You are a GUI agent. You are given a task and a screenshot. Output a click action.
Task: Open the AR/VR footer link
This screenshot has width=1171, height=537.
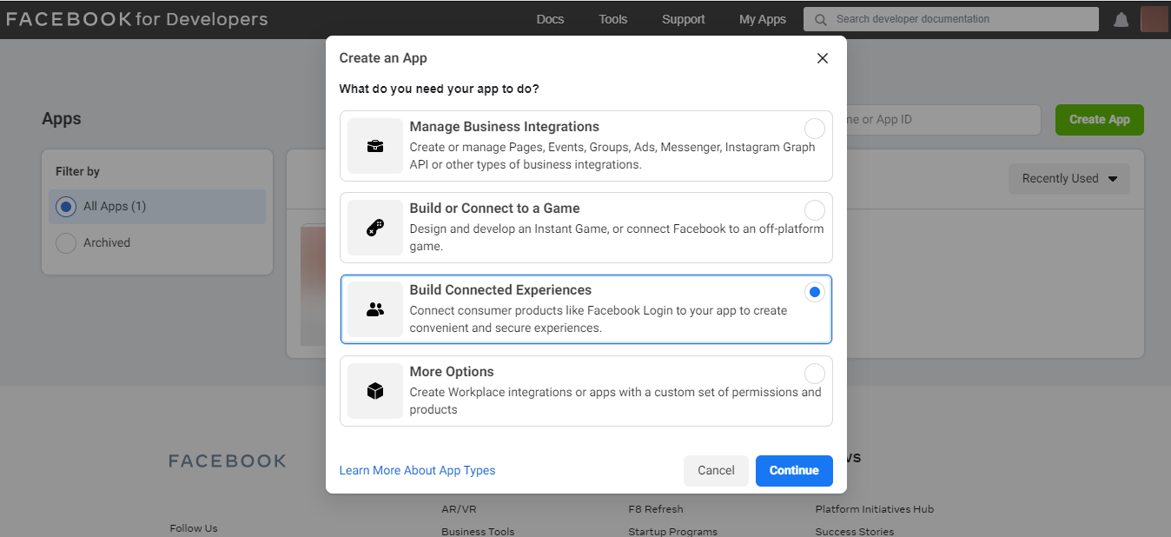(x=458, y=509)
